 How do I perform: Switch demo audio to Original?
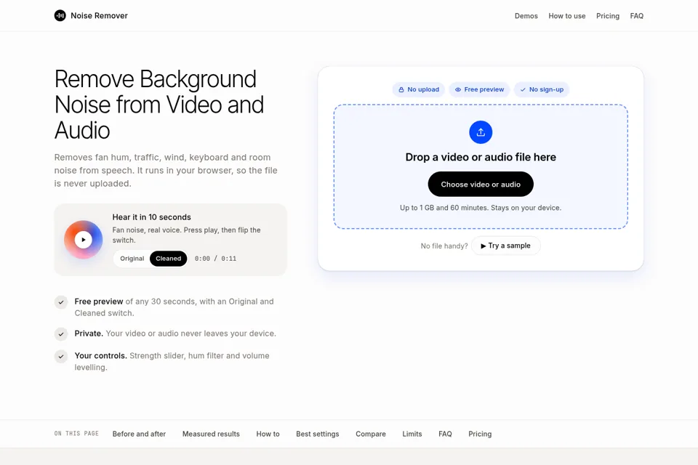click(132, 259)
